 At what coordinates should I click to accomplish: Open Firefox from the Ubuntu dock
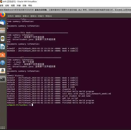point(3,15)
